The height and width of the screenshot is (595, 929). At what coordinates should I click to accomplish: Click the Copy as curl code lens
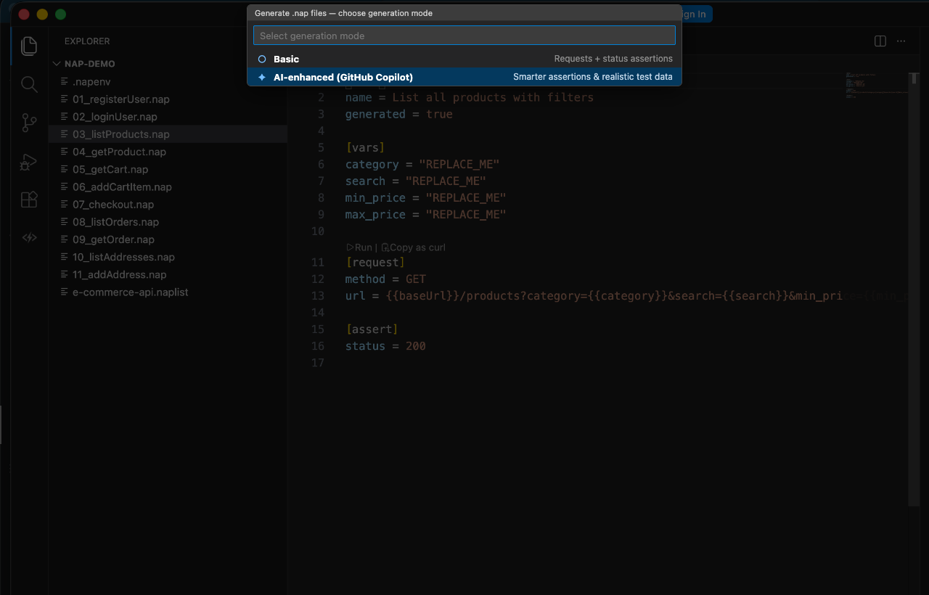tap(414, 247)
